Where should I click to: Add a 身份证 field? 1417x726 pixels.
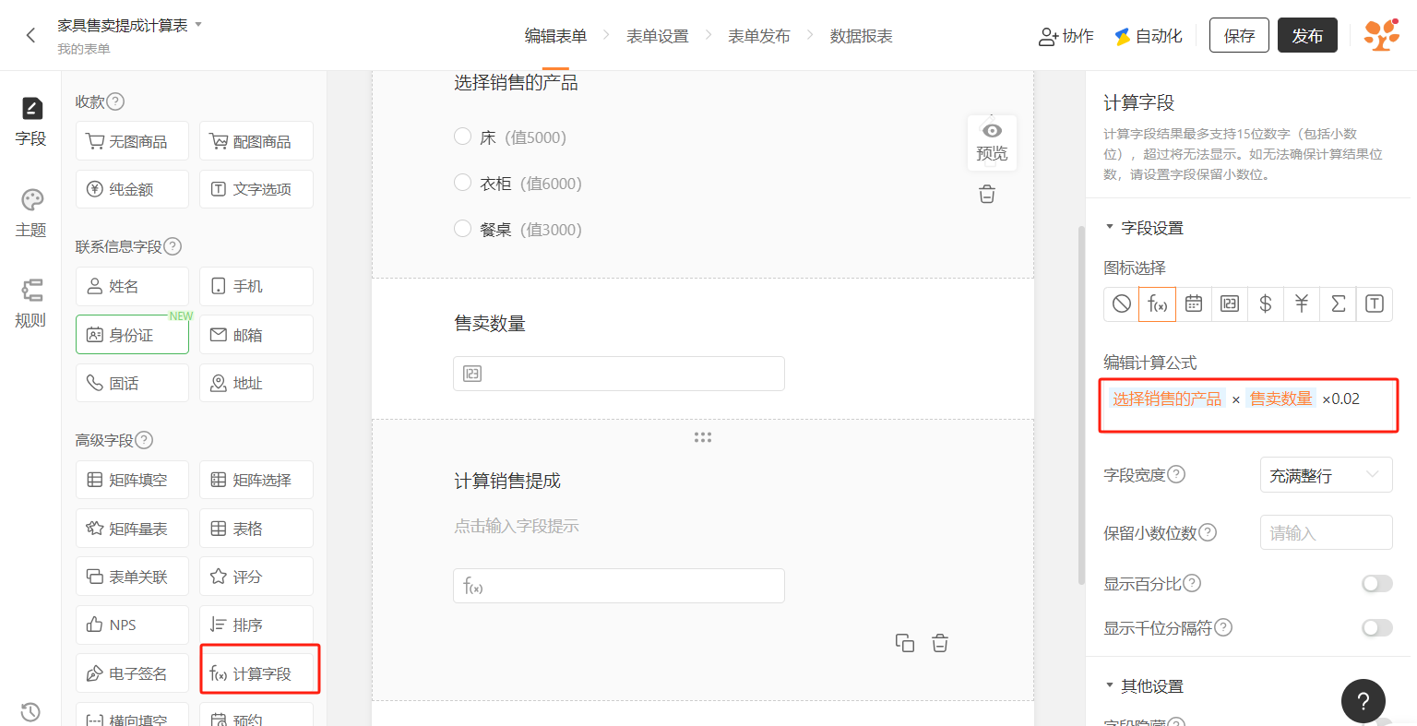[132, 335]
